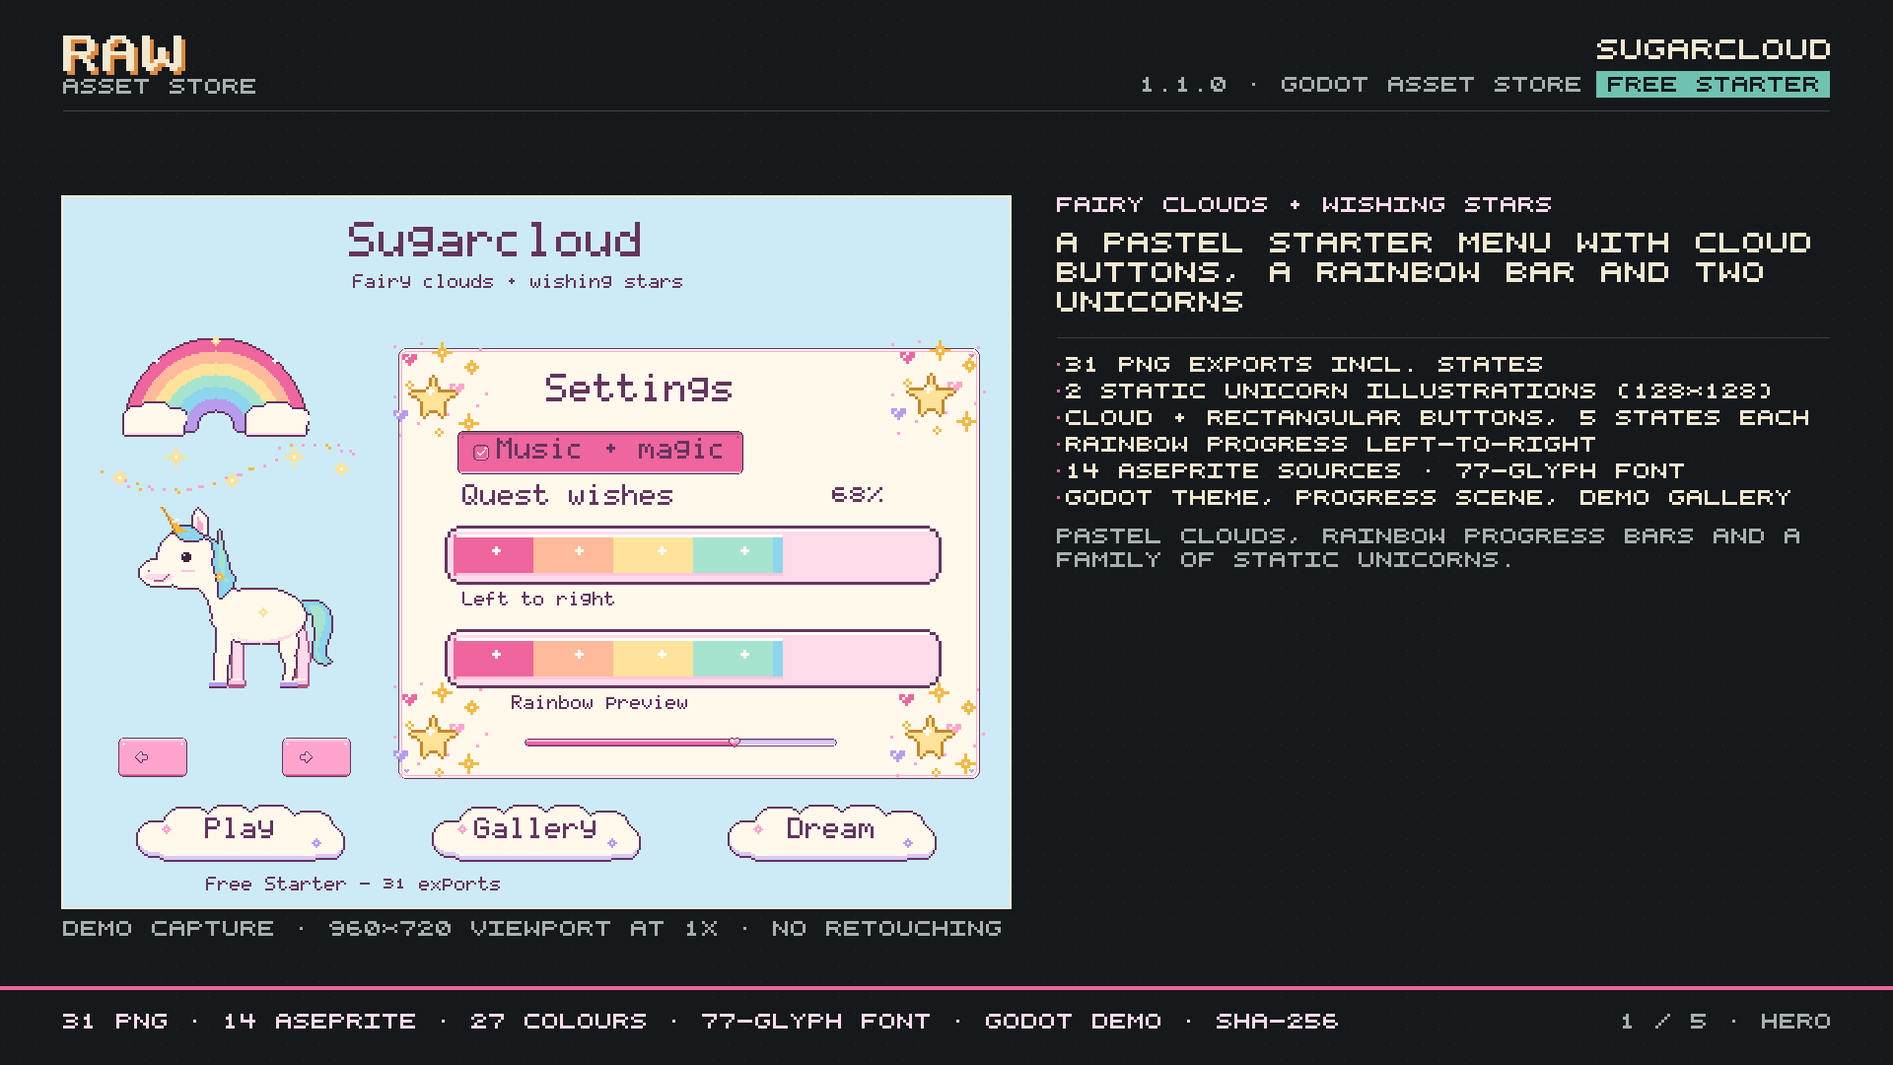The height and width of the screenshot is (1065, 1893).
Task: Click the 'Free Starter - 31 exports' caption
Action: point(352,885)
